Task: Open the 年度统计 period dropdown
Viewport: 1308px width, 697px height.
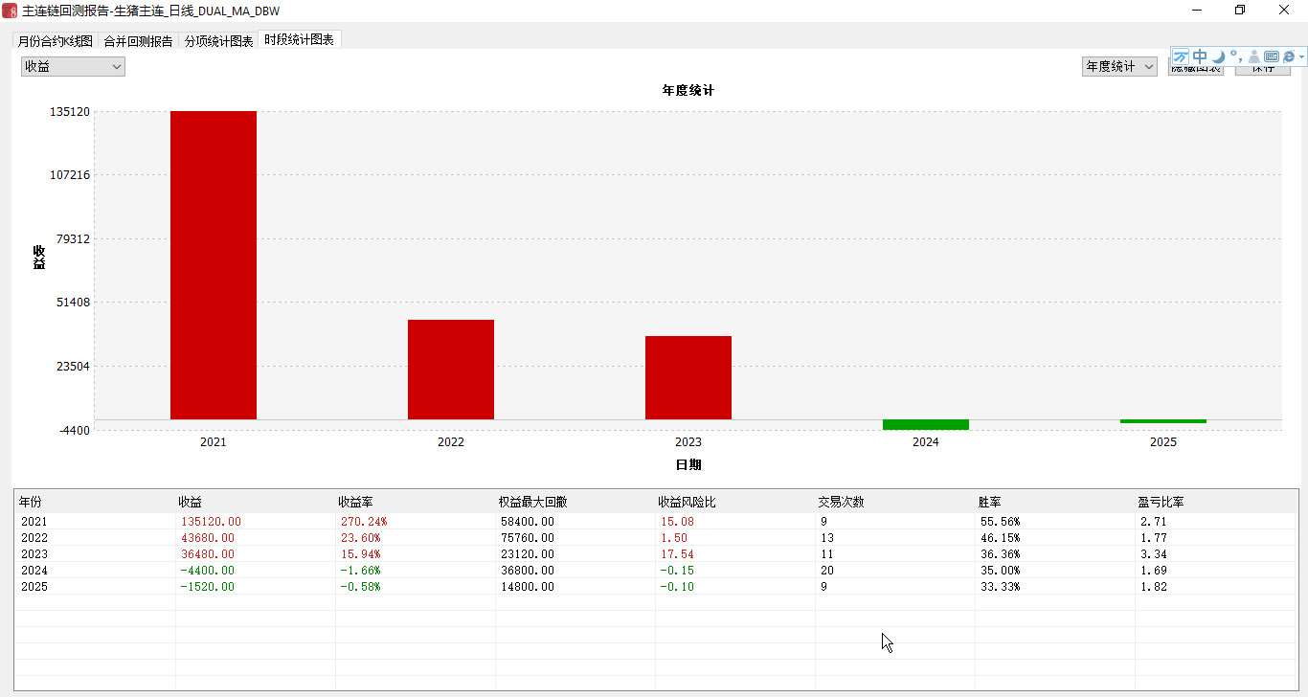Action: [x=1118, y=66]
